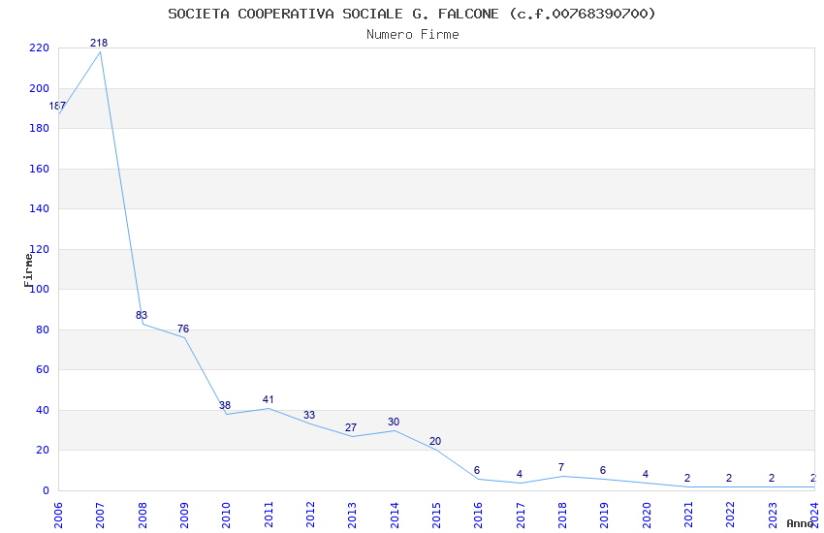
Task: Click x-axis year 2012
Action: pos(310,515)
